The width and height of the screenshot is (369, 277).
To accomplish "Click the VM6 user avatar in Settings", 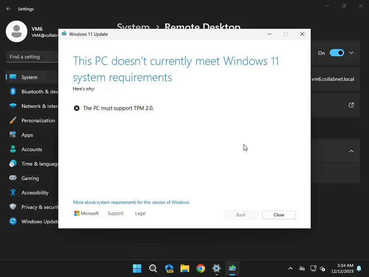I will pyautogui.click(x=17, y=31).
